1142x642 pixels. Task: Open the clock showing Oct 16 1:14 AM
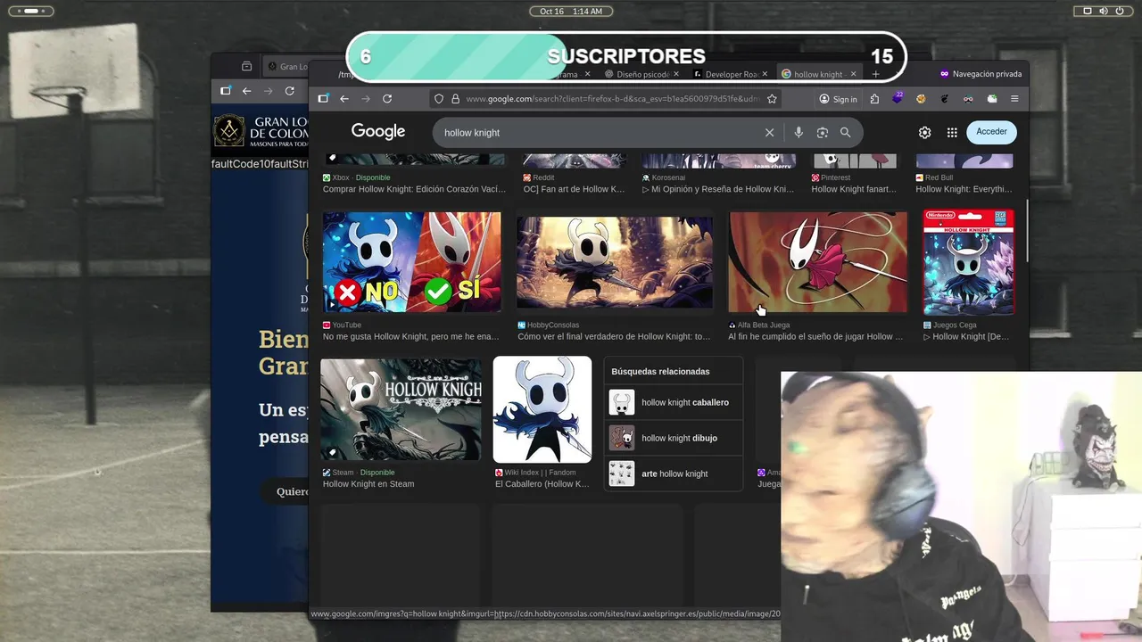[x=571, y=11]
